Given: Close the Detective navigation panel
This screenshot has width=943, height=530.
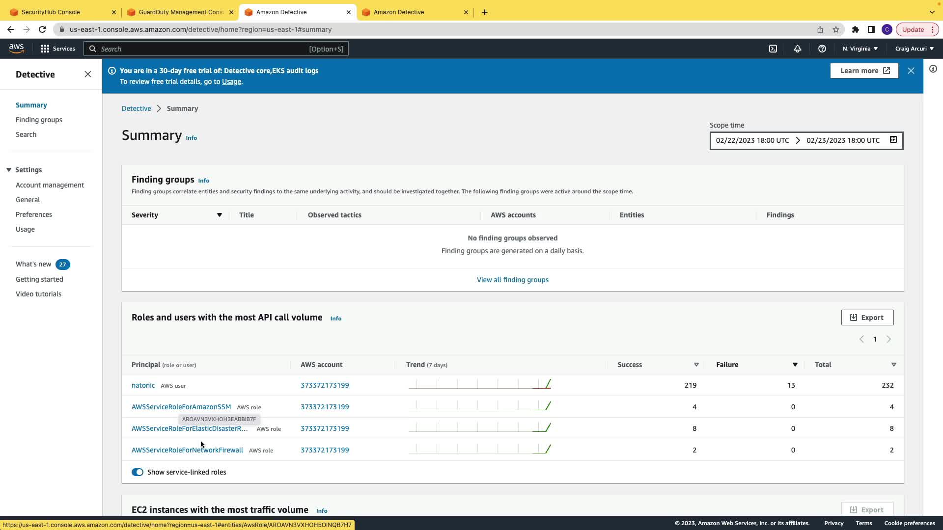Looking at the screenshot, I should pos(88,74).
